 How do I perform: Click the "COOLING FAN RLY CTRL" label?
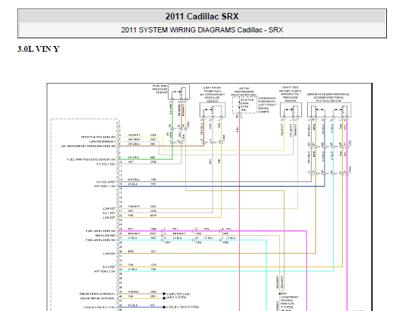pos(100,308)
